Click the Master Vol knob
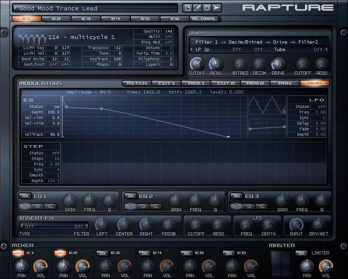Screen dimensions: 348x279 (326, 266)
